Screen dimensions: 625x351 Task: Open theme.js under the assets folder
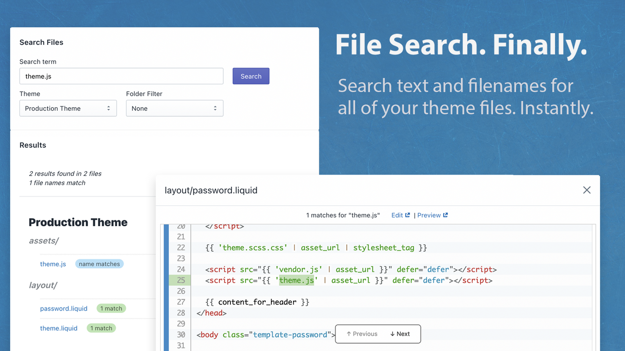coord(53,264)
